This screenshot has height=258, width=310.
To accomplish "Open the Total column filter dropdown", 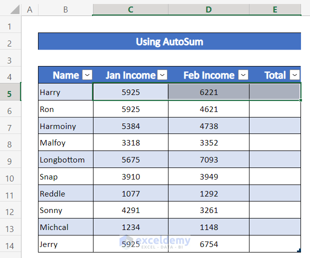I will point(294,75).
